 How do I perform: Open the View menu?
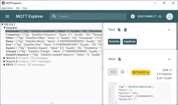click(x=25, y=8)
